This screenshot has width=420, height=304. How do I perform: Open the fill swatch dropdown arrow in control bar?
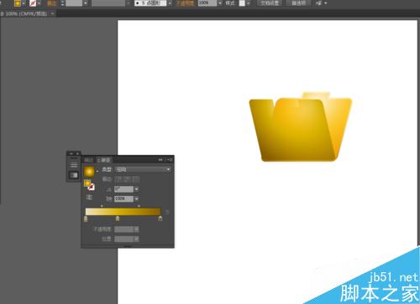(24, 3)
